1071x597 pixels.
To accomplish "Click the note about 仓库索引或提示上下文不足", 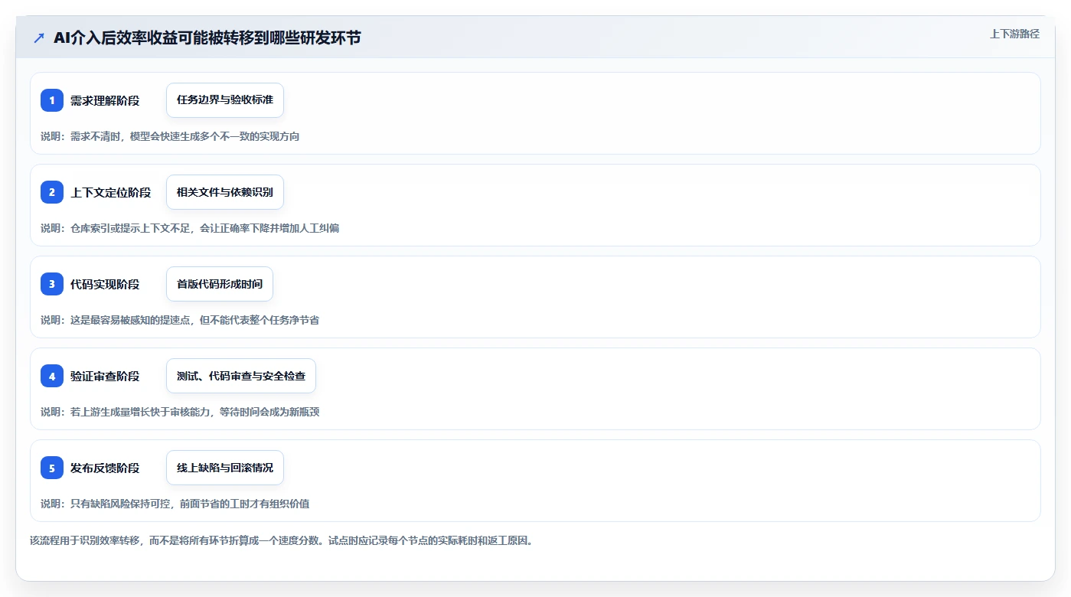I will 190,228.
